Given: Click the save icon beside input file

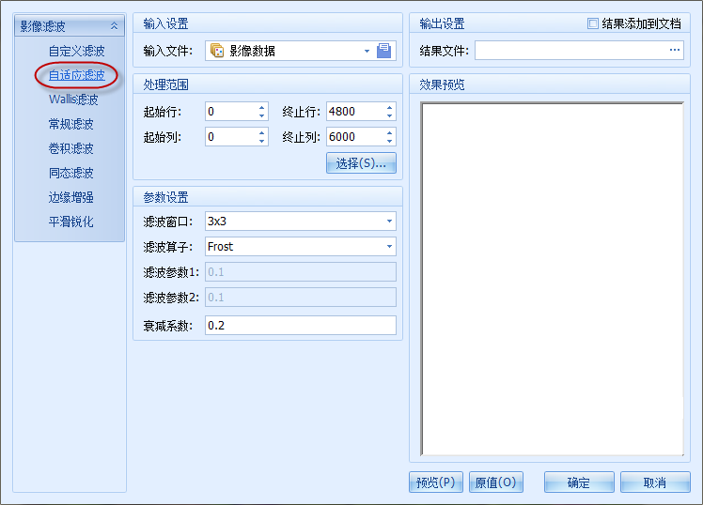Looking at the screenshot, I should [383, 51].
